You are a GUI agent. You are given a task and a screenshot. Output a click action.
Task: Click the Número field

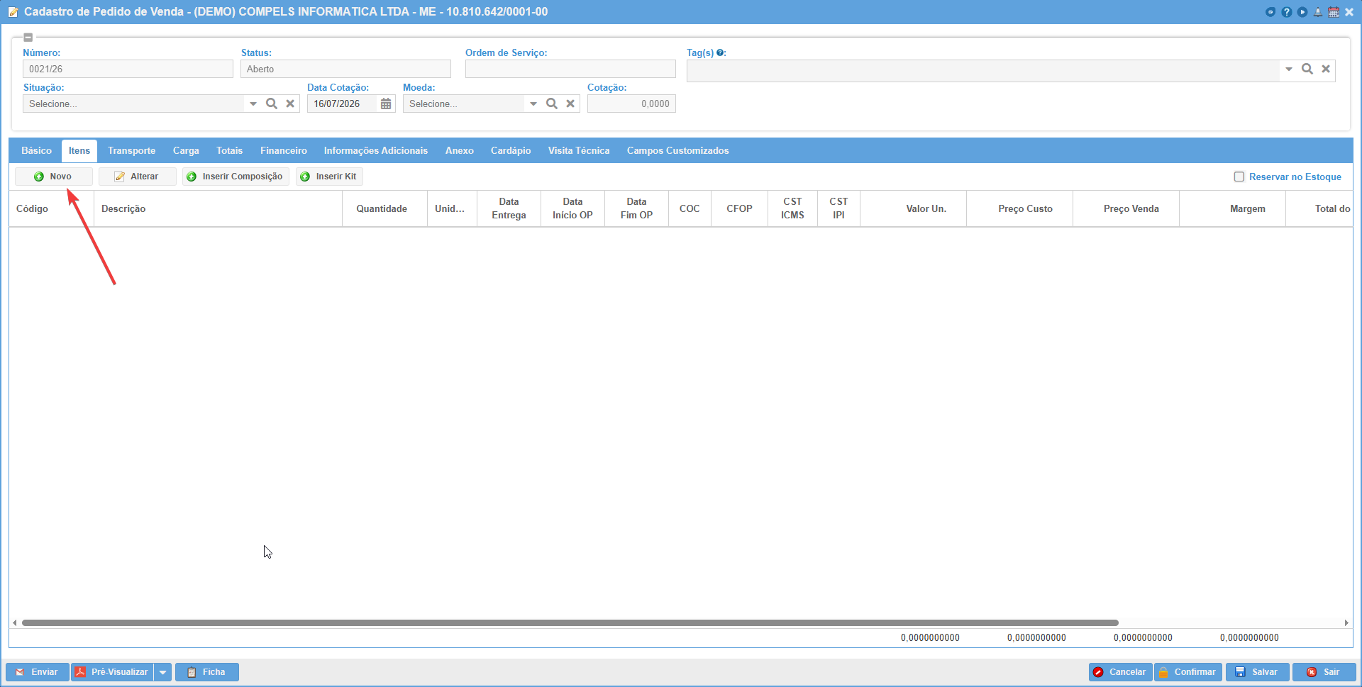coord(128,69)
